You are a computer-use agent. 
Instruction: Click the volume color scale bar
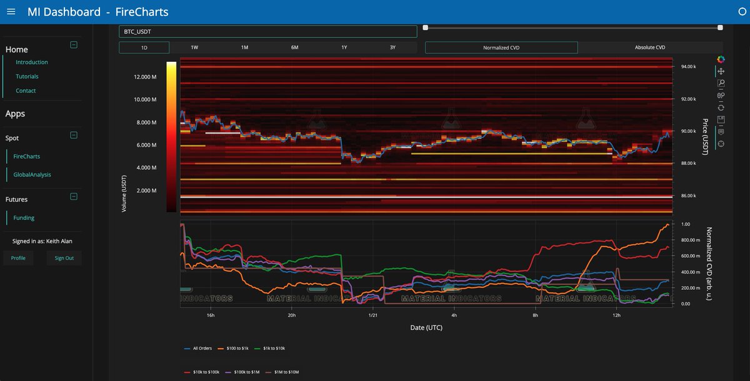pos(171,137)
